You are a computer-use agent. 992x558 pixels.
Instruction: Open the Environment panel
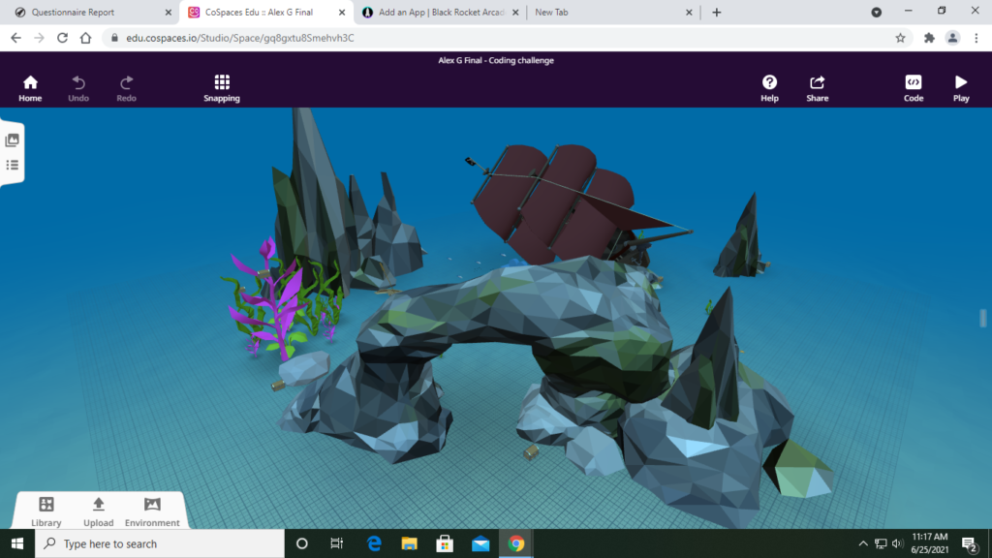pos(152,511)
